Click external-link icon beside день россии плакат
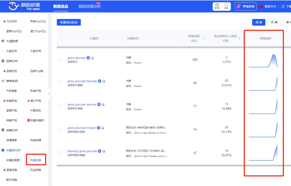291x186 pixels. [x=103, y=128]
